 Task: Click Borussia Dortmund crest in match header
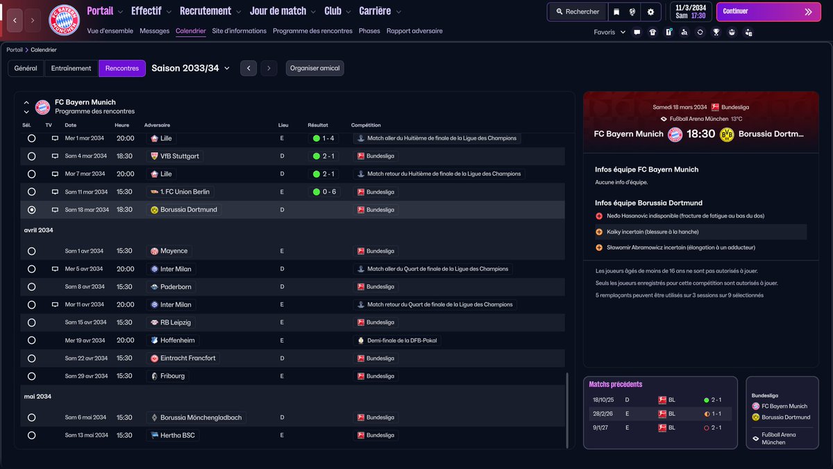pos(727,134)
